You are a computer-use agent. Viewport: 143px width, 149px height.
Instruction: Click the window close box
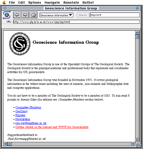[5, 8]
